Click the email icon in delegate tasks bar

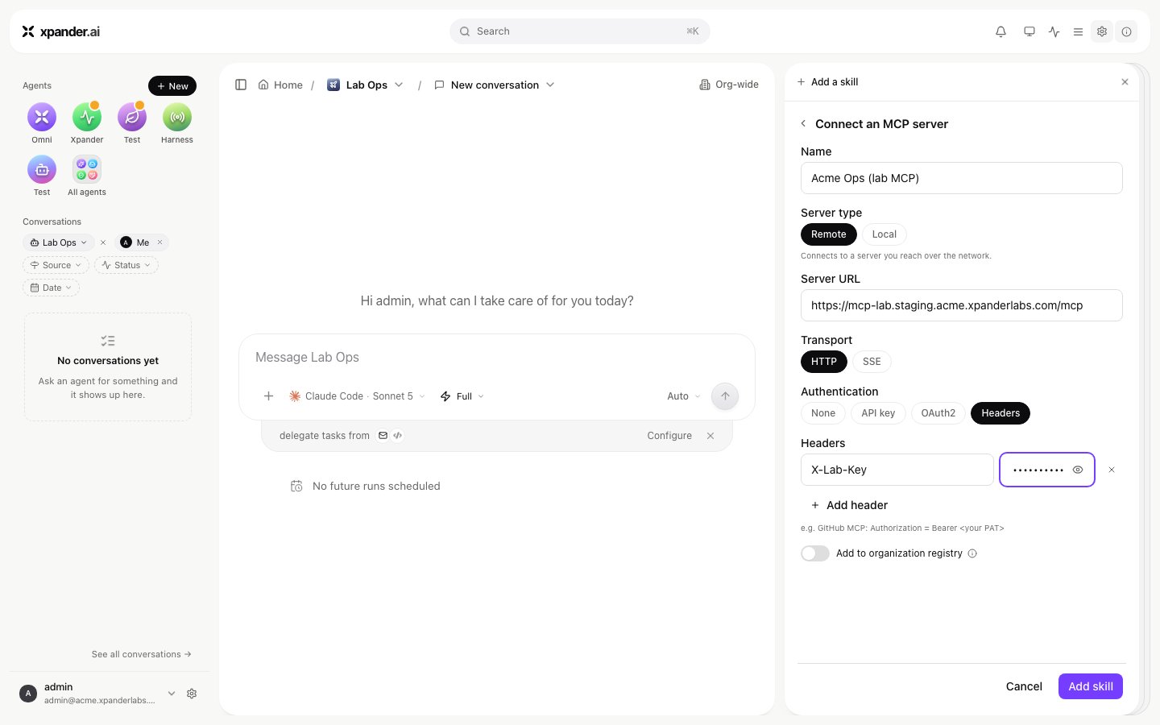click(x=383, y=436)
